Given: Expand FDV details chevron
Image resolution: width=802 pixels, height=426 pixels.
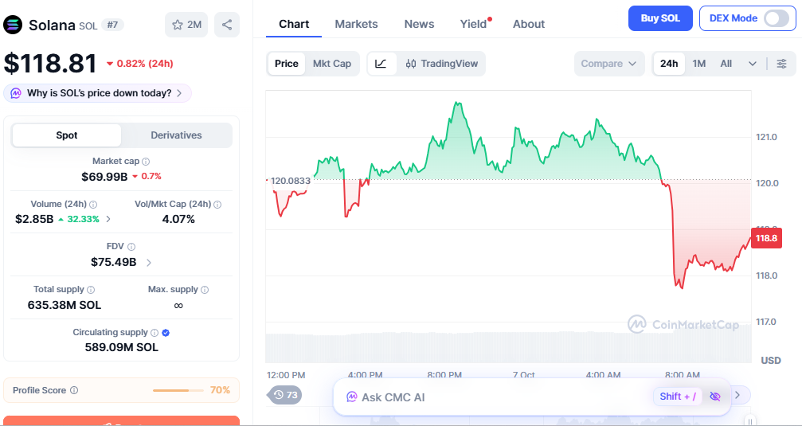Looking at the screenshot, I should point(149,263).
